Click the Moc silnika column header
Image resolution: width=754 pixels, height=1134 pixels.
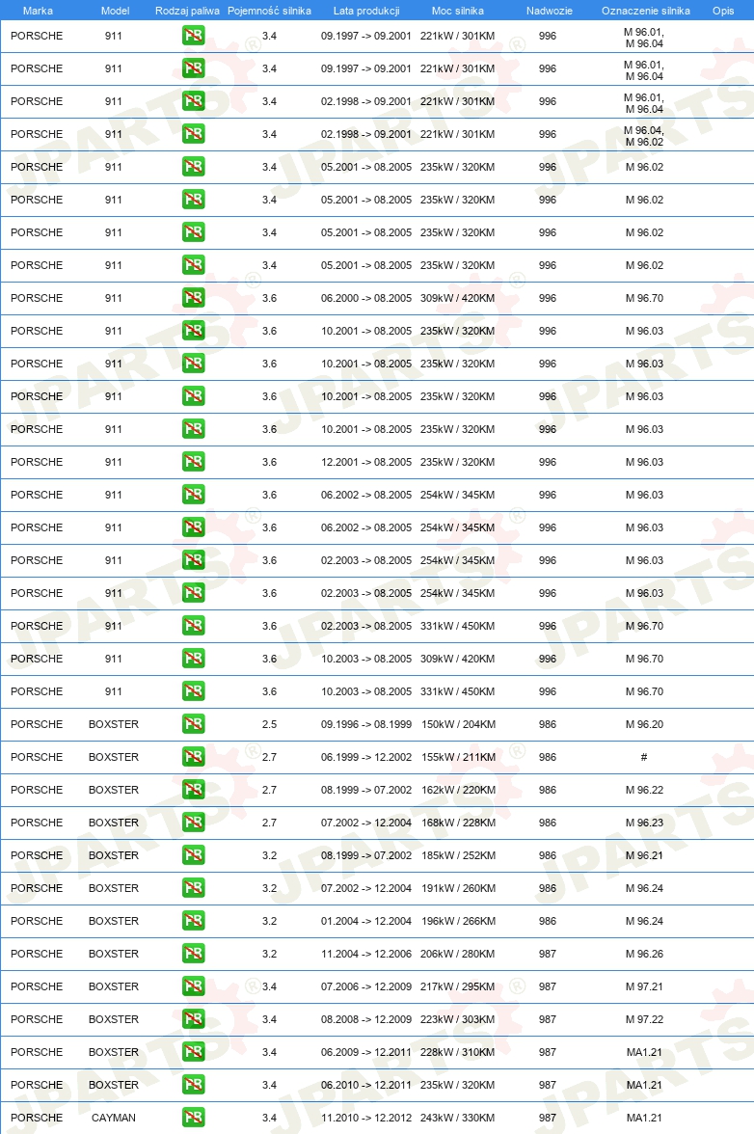458,11
